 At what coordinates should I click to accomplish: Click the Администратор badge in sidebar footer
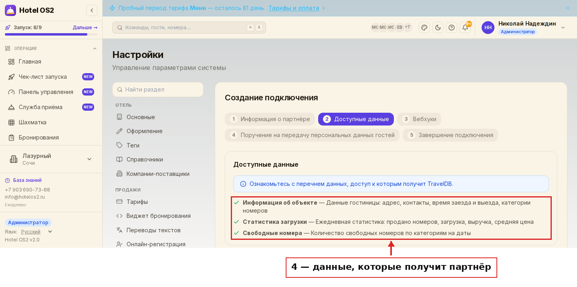tap(28, 223)
